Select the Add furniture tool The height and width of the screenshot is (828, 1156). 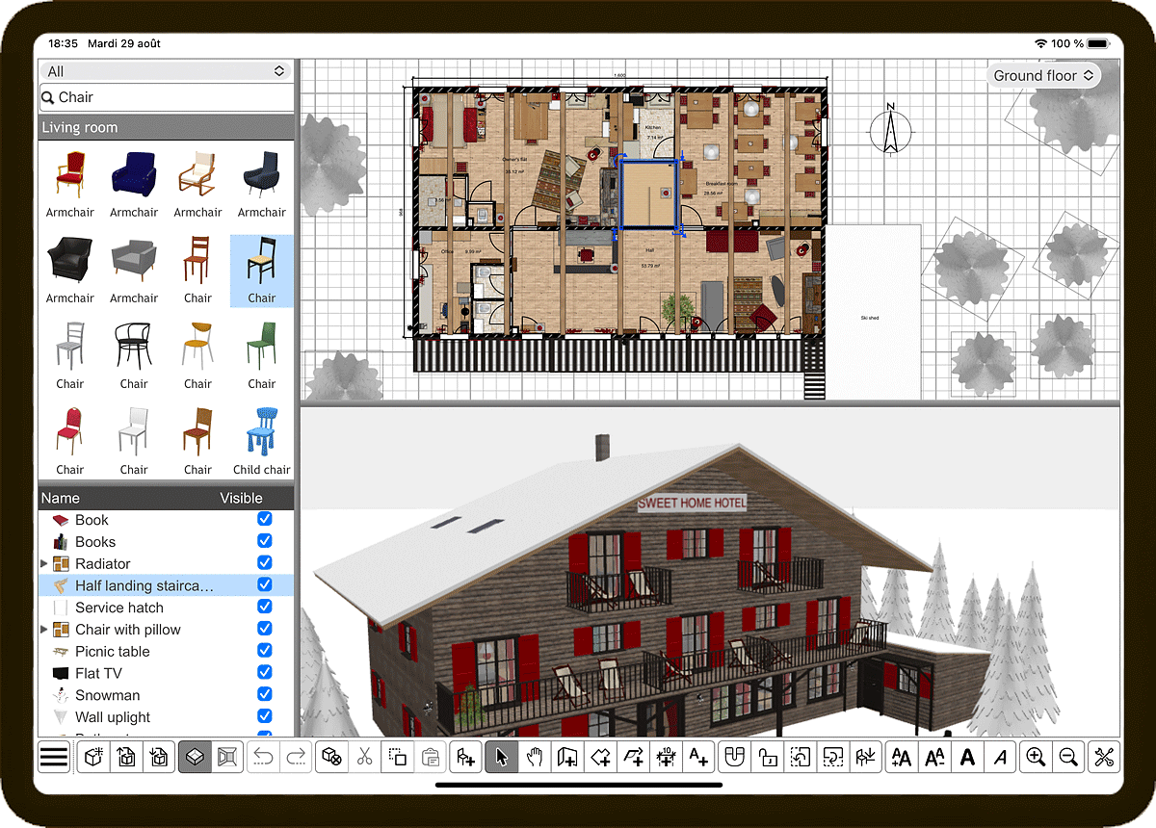click(466, 758)
